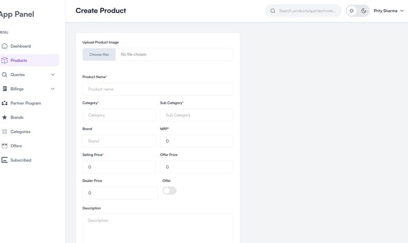The width and height of the screenshot is (408, 243).
Task: Click the Billings receipt icon
Action: coord(5,89)
